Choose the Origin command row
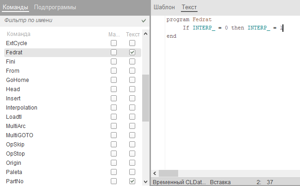300x186 pixels. 13,163
